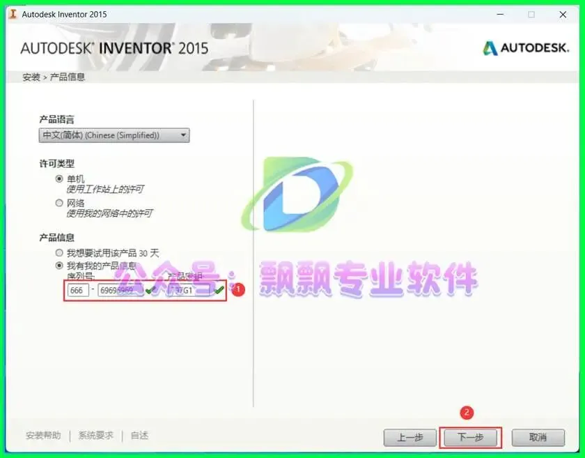Continue with 下一步 button
The width and height of the screenshot is (585, 458).
[x=470, y=437]
